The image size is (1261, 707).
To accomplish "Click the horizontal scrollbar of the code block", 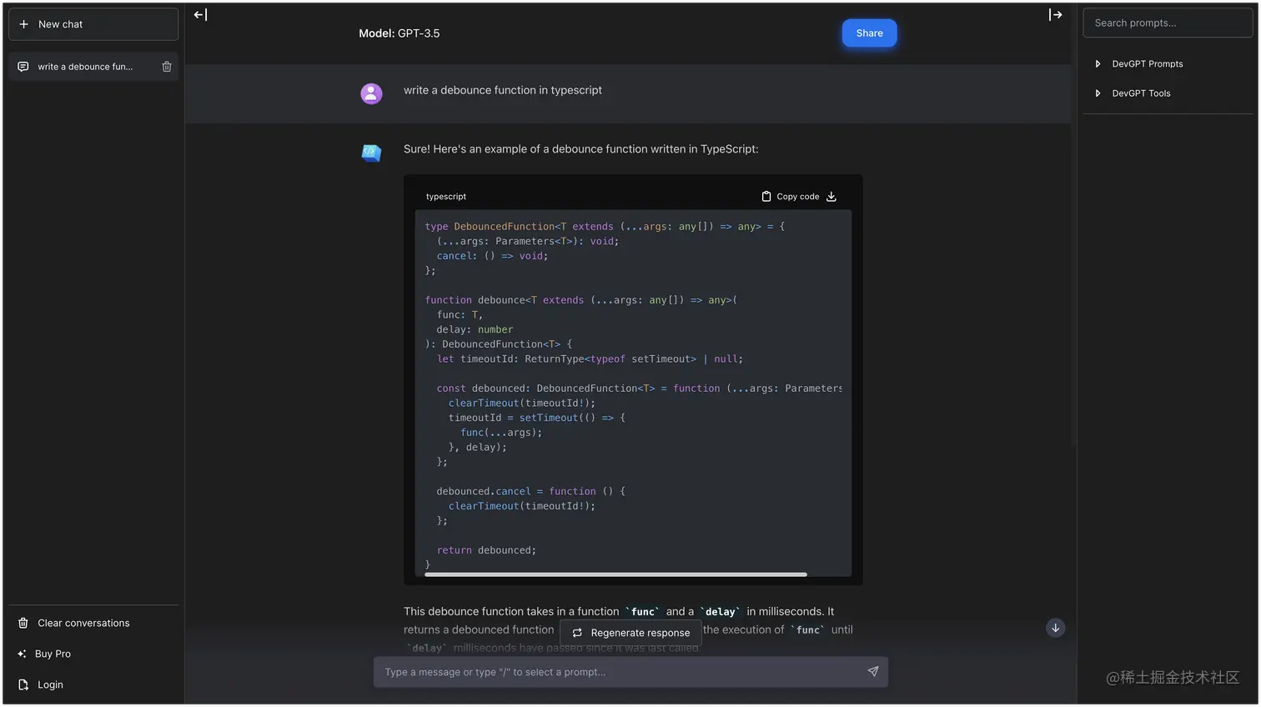I will coord(615,574).
